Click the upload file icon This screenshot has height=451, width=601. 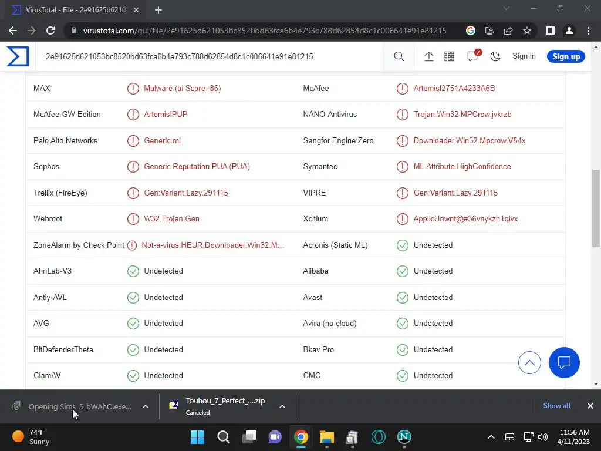pyautogui.click(x=428, y=56)
